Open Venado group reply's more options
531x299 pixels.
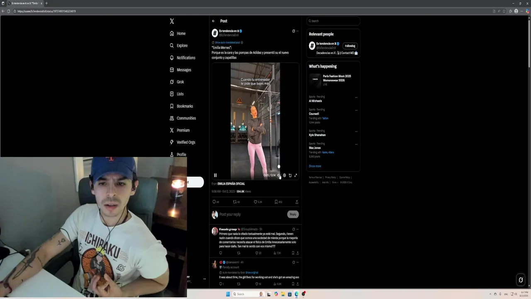(x=297, y=229)
